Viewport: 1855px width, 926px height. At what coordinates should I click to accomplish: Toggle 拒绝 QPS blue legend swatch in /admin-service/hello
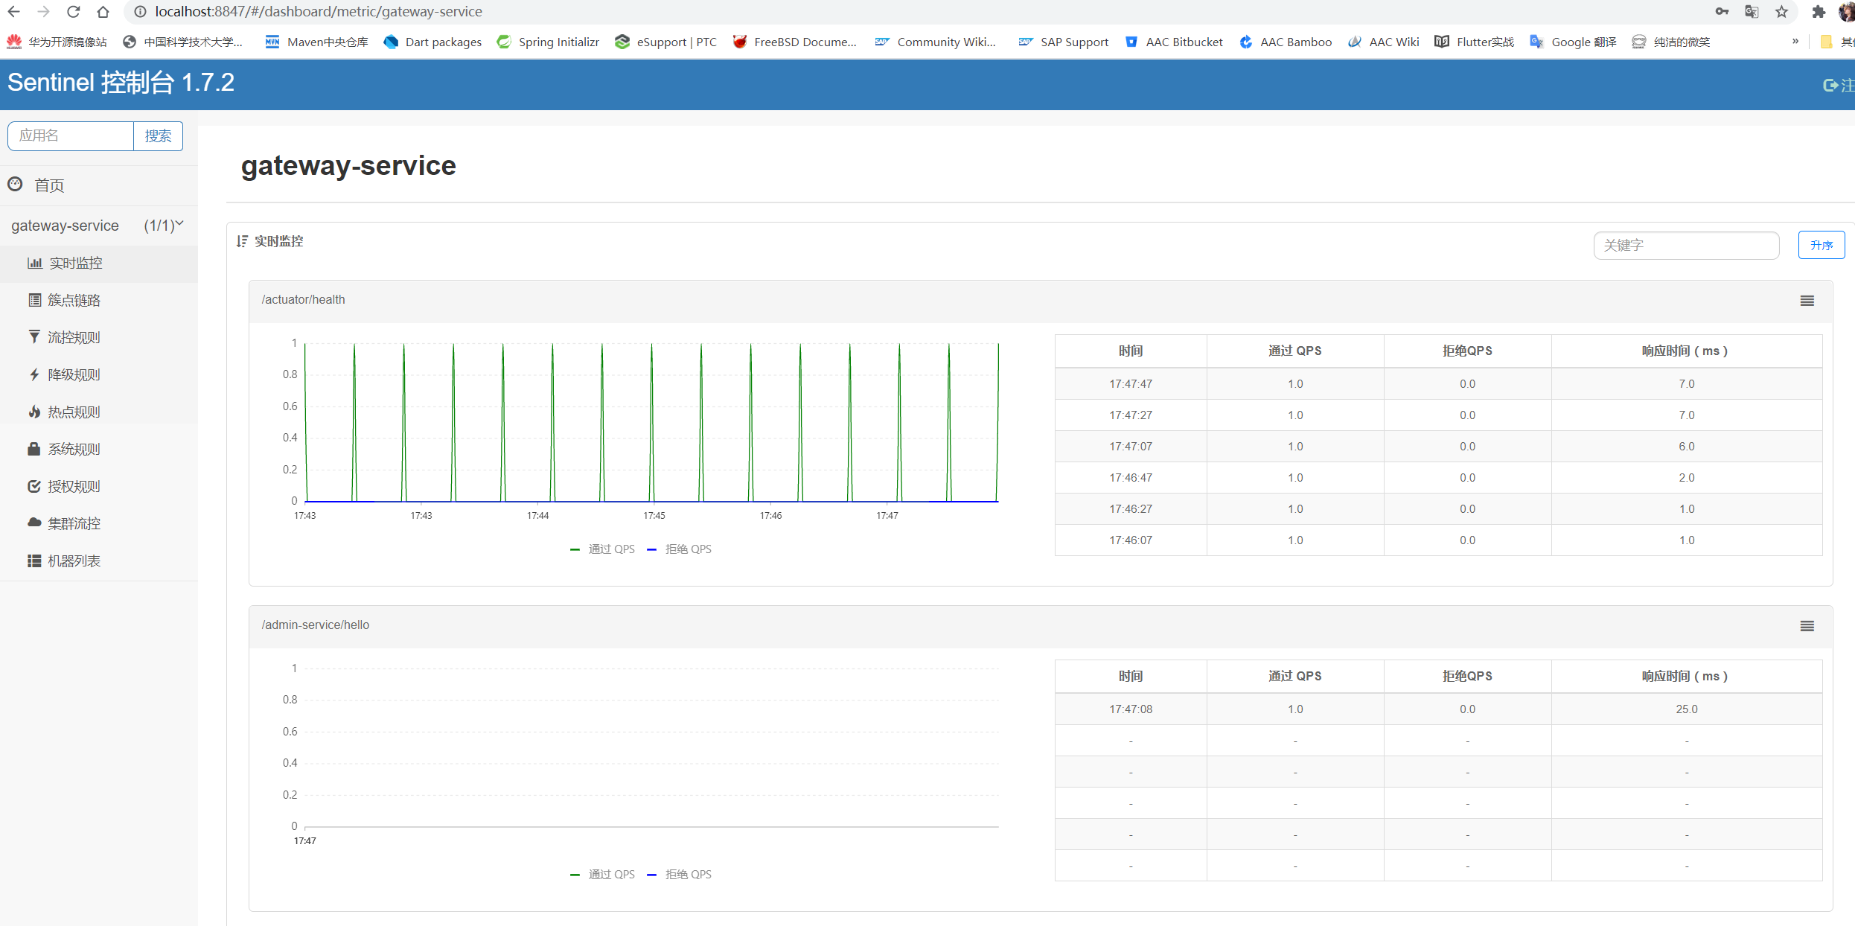pyautogui.click(x=652, y=875)
